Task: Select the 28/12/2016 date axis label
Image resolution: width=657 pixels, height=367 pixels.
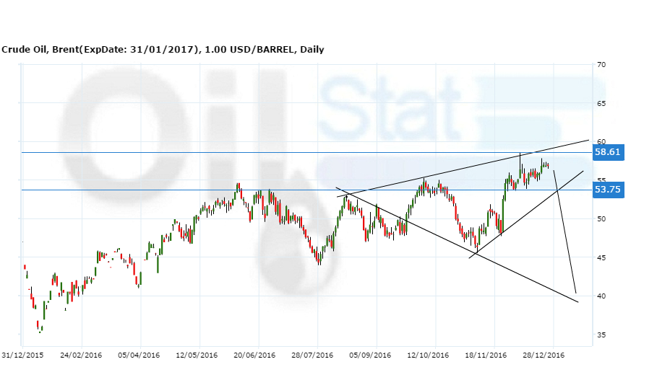Action: pos(544,355)
